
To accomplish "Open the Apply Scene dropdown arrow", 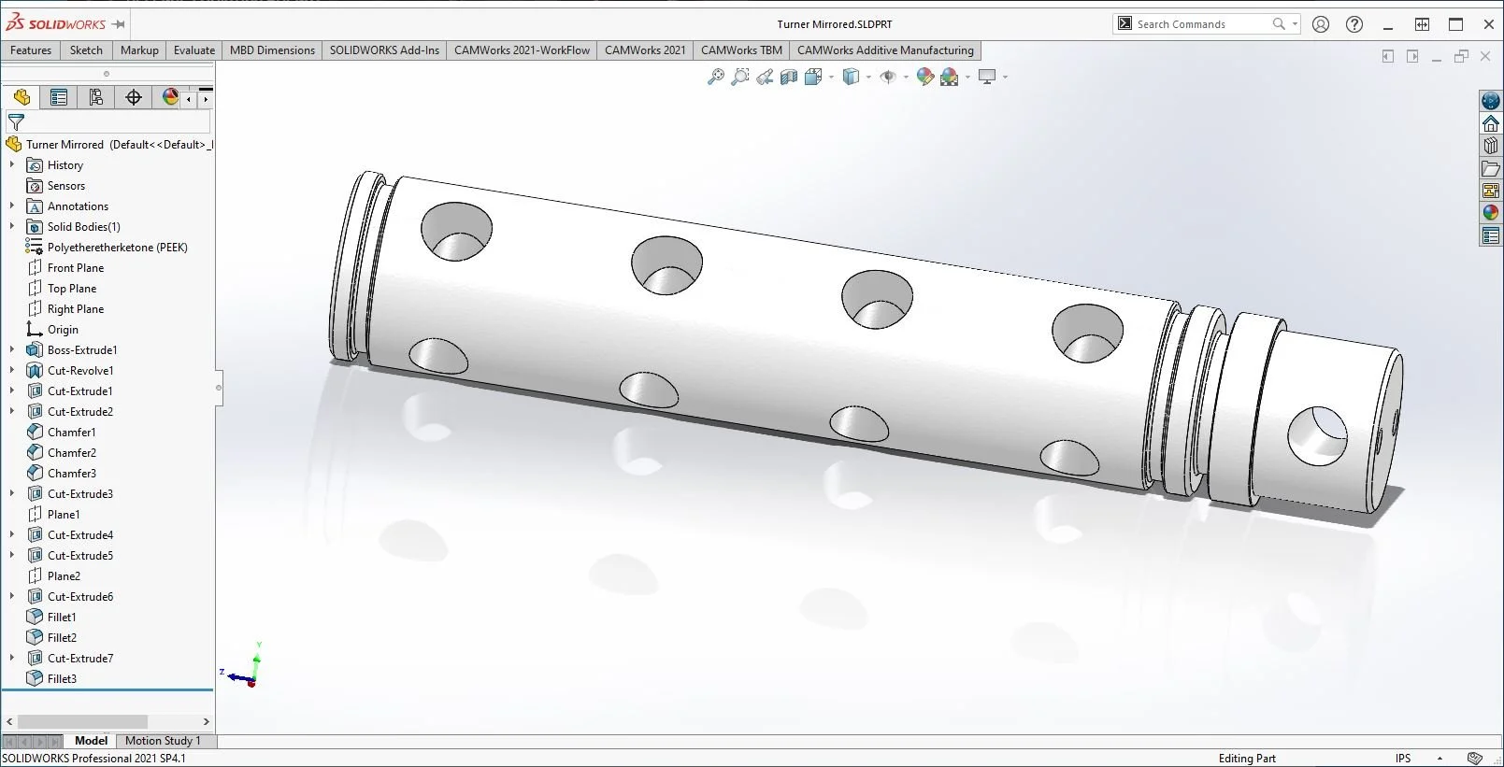I will 967,77.
